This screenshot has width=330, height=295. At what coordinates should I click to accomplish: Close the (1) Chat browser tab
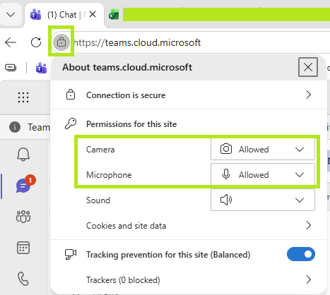pyautogui.click(x=93, y=15)
